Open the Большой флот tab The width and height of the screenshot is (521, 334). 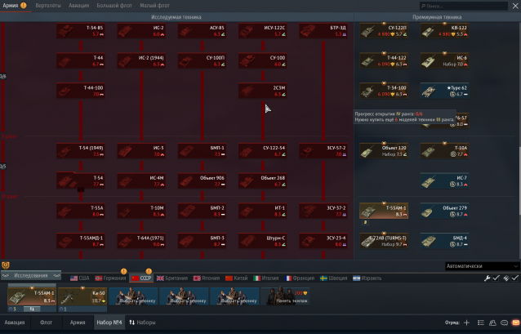point(114,6)
